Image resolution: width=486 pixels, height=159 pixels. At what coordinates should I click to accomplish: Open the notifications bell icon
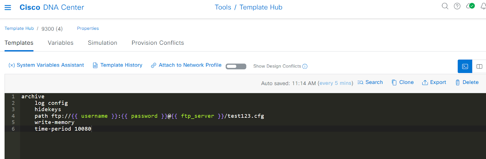[x=483, y=6]
